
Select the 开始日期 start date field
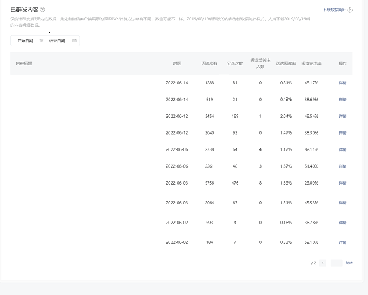(25, 41)
